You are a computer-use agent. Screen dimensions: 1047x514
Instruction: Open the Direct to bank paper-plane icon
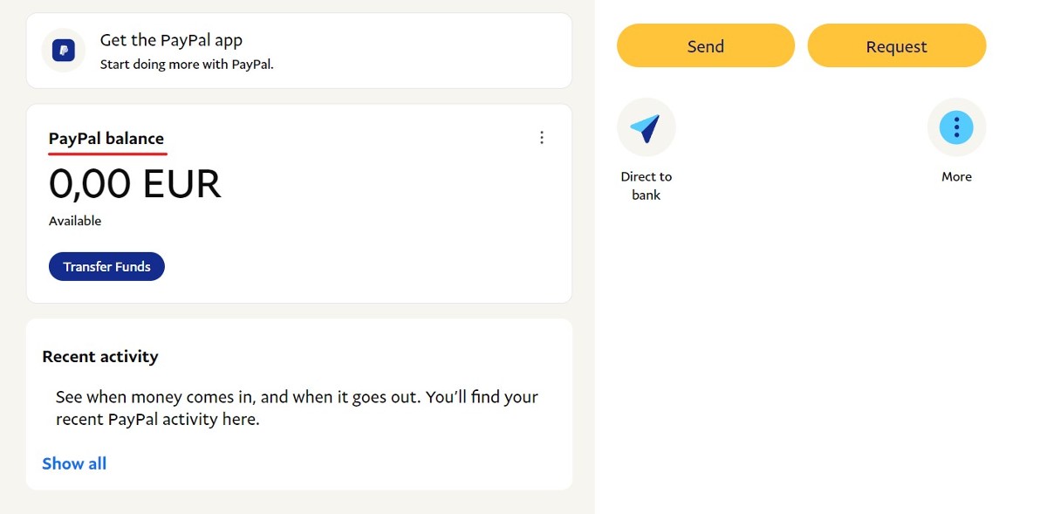pos(646,128)
